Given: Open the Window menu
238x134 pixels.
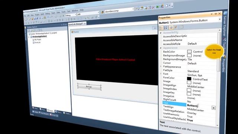Looking at the screenshot, I should (x=75, y=10).
